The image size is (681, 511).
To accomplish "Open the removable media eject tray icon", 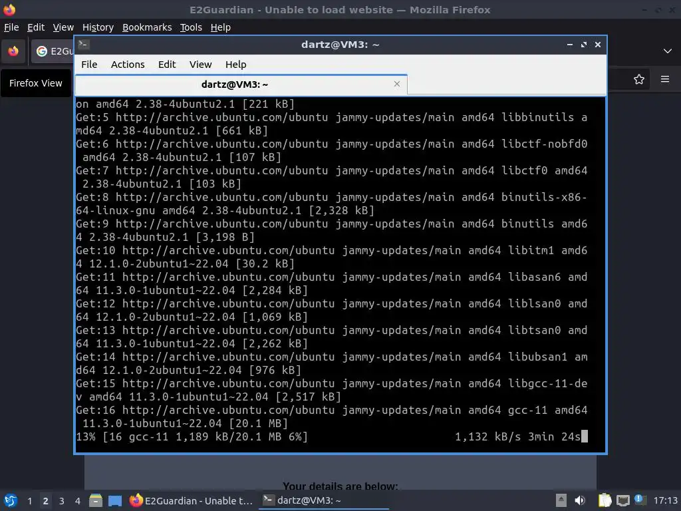I will [561, 500].
